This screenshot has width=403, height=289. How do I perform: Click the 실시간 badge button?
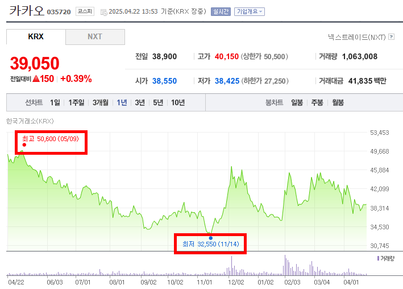pos(221,11)
